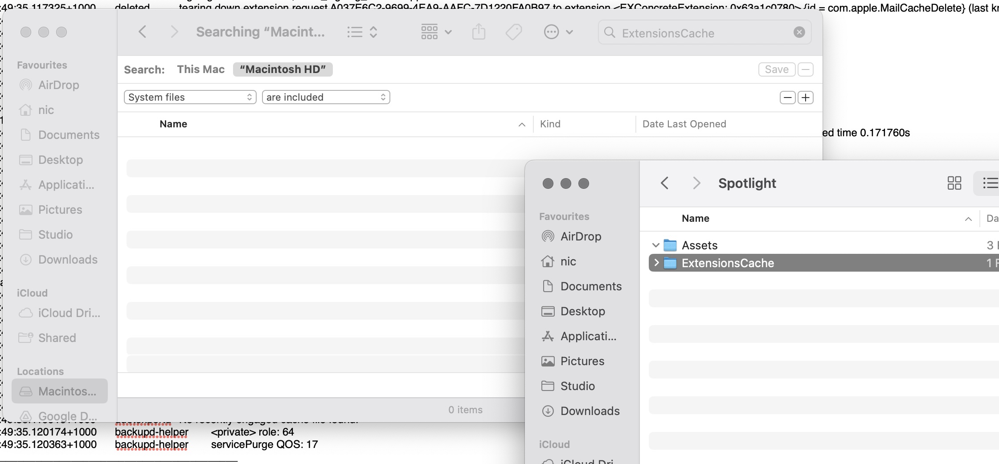999x464 pixels.
Task: Click the Tags icon in search window toolbar
Action: click(514, 32)
